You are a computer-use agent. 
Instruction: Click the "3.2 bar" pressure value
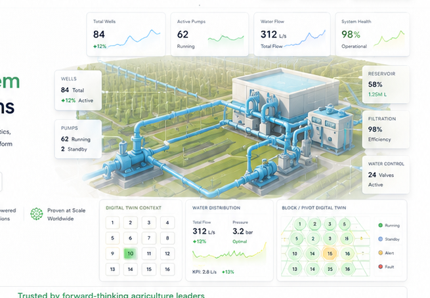(x=243, y=232)
